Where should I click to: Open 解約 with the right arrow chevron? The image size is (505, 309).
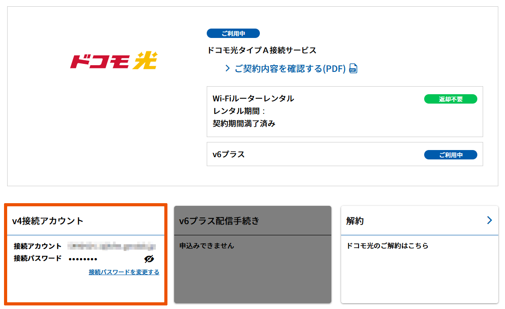tap(489, 220)
